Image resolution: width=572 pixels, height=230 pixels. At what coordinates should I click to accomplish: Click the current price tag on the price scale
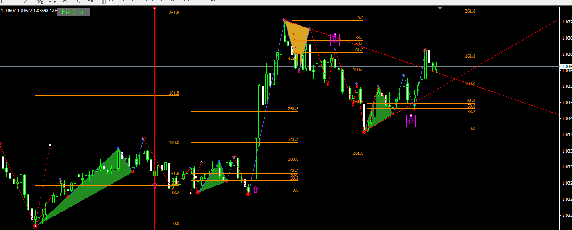click(566, 67)
